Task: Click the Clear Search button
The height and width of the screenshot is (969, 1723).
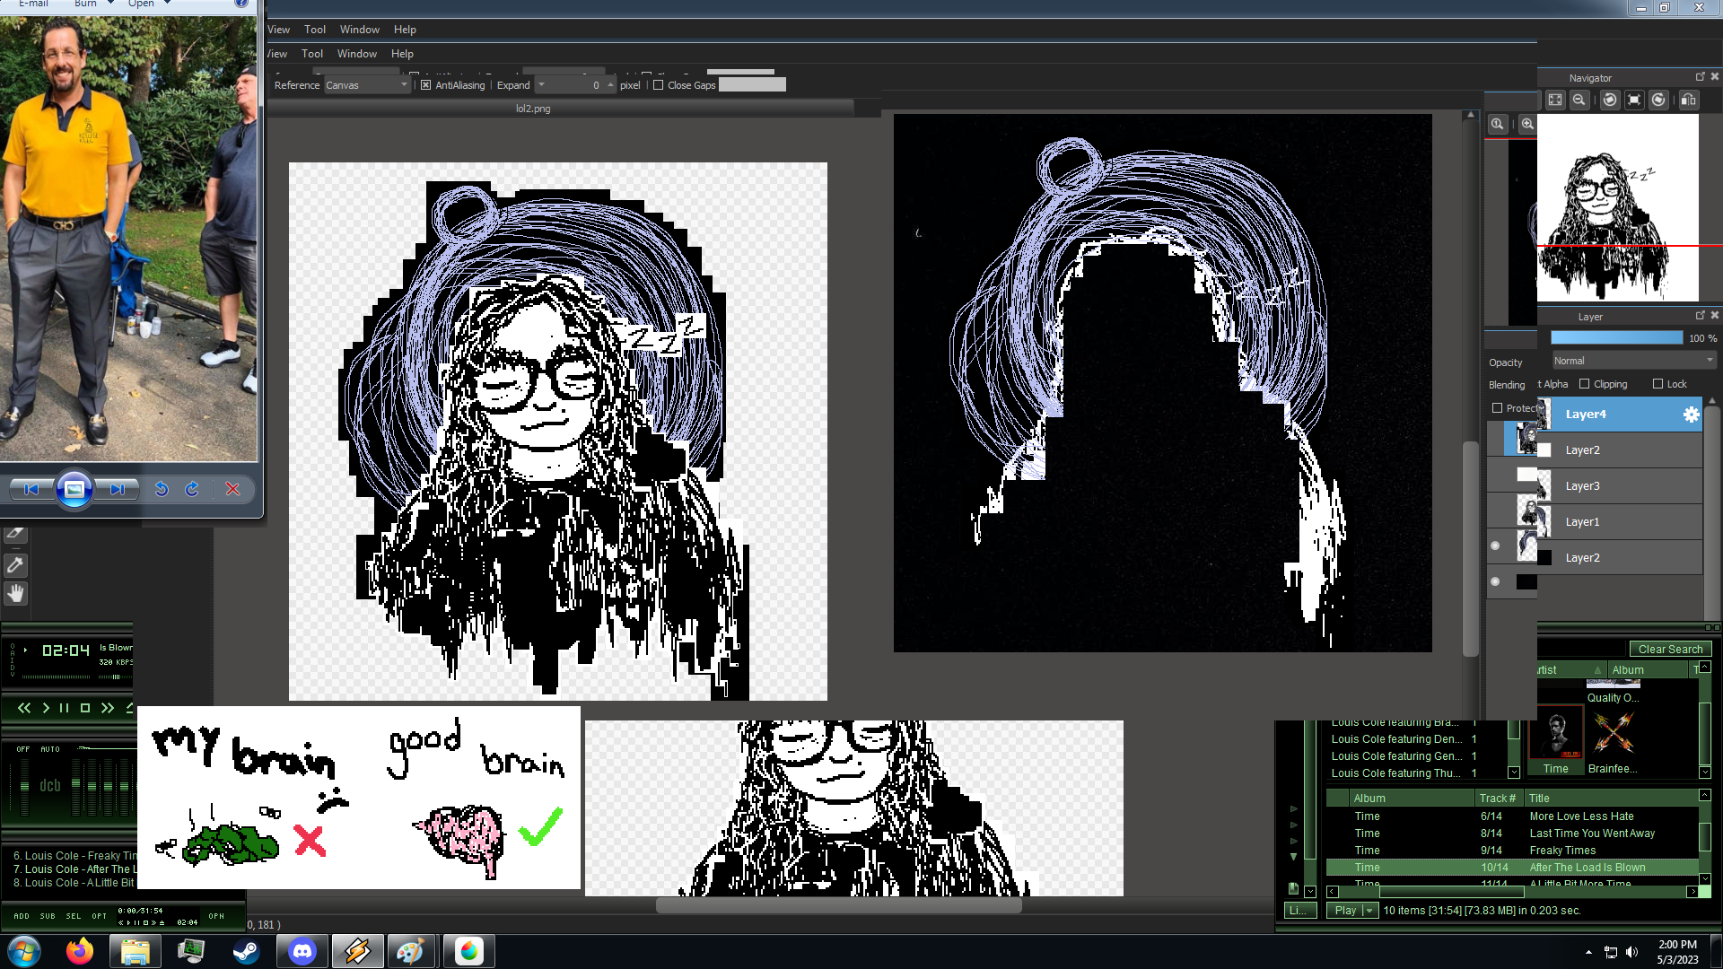Action: [x=1670, y=649]
